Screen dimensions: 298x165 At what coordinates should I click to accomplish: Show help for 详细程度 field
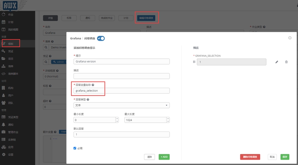(x=57, y=71)
